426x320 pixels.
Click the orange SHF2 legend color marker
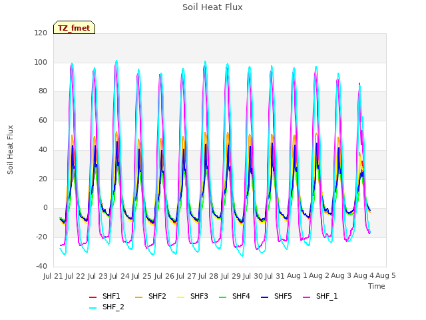(139, 297)
